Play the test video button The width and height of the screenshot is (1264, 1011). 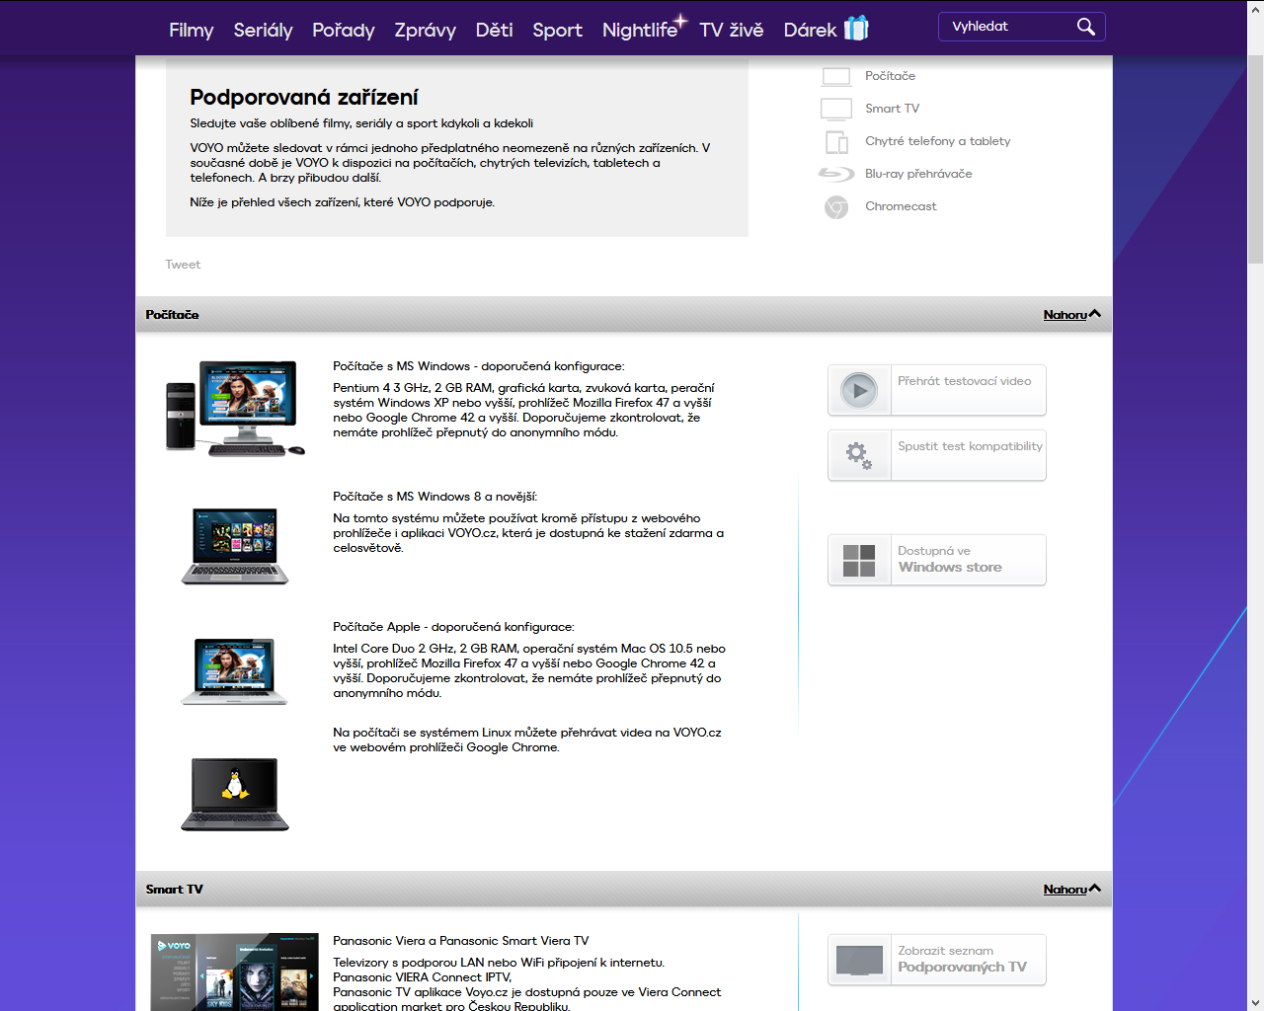point(936,390)
